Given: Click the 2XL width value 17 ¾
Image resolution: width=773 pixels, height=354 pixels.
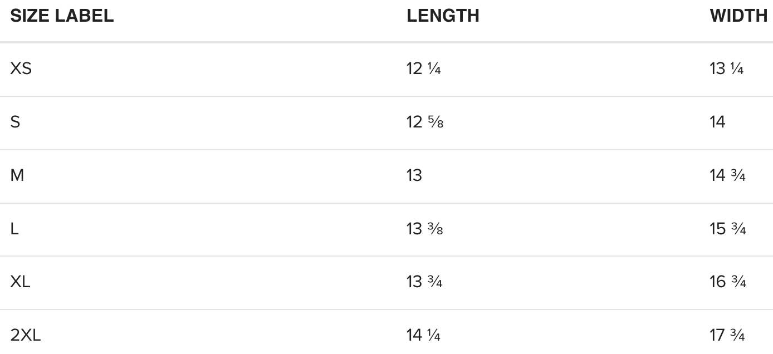Looking at the screenshot, I should [727, 336].
